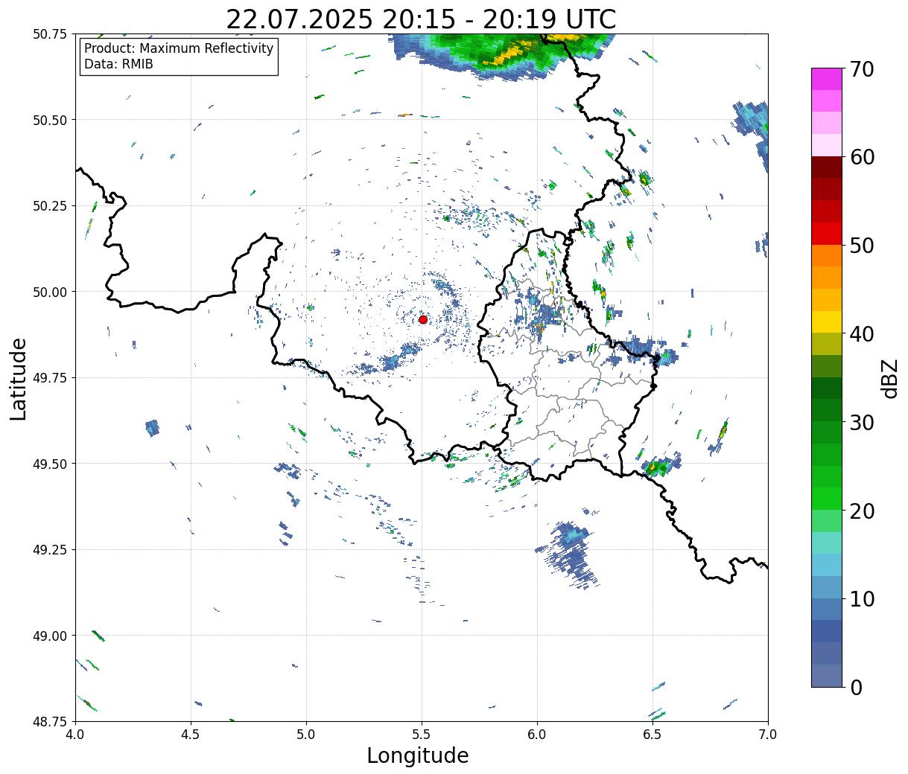Click the latitude tick label '49.25'
The width and height of the screenshot is (908, 774).
point(50,549)
